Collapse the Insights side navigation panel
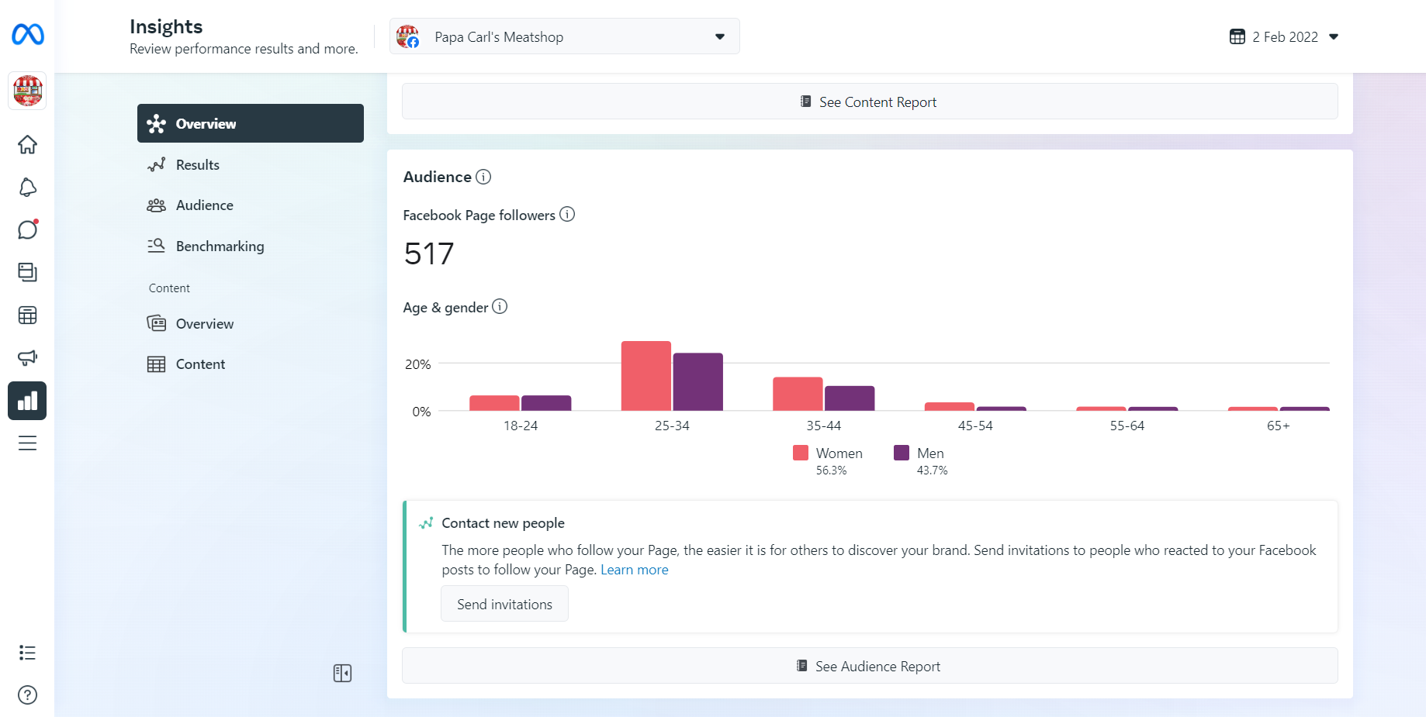Screen dimensions: 1426x717 coord(342,673)
